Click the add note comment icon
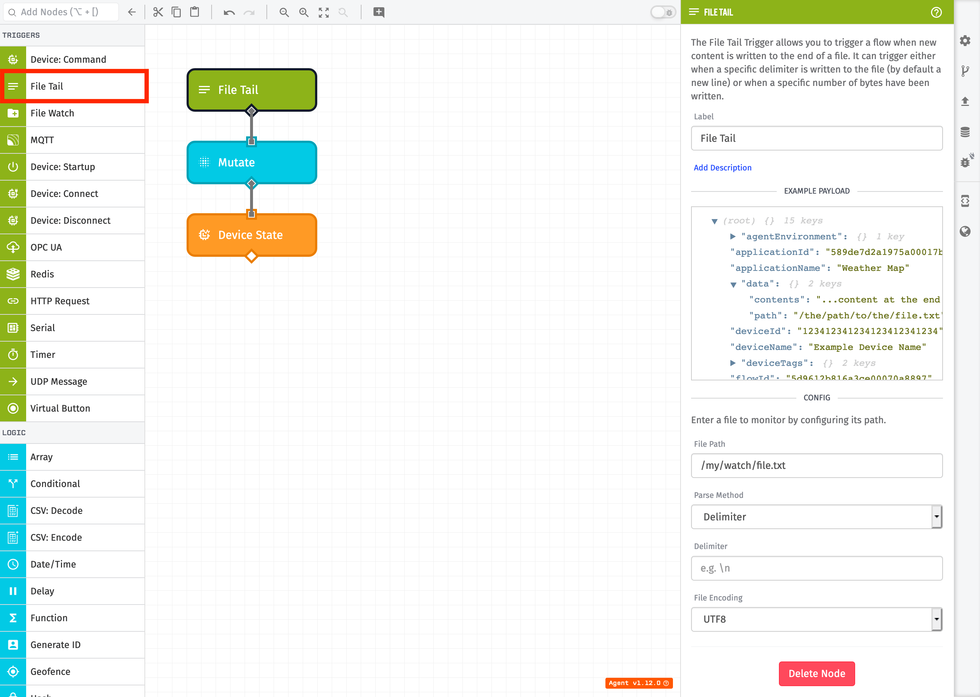 pyautogui.click(x=379, y=12)
